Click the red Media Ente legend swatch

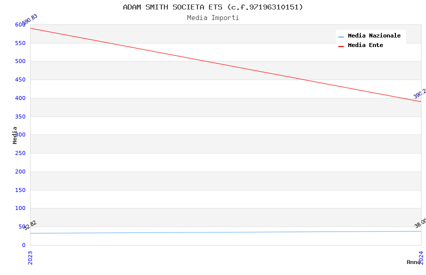[341, 46]
